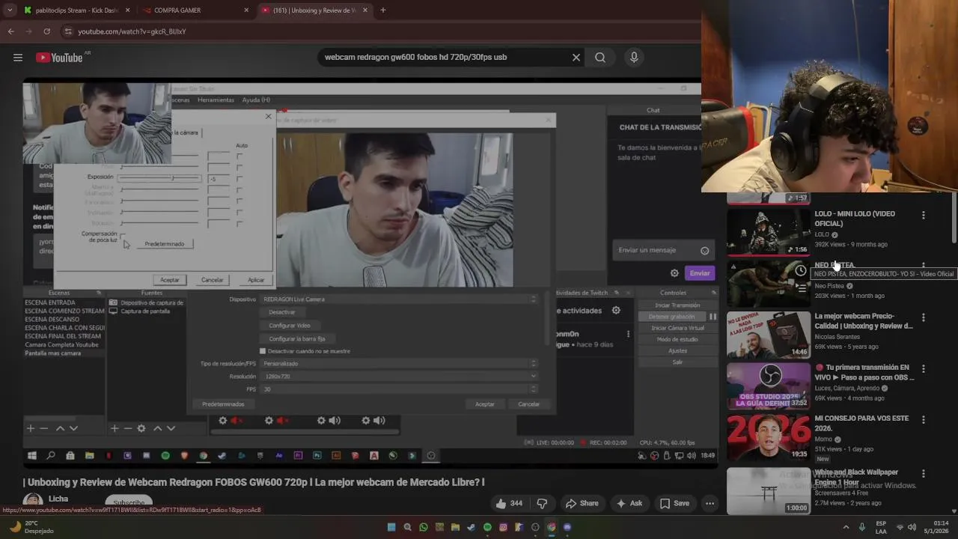Switch ESP LAA keyboard language
The width and height of the screenshot is (958, 539).
[x=881, y=527]
